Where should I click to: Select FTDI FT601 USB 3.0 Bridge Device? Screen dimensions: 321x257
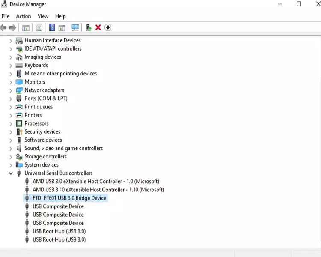[69, 198]
